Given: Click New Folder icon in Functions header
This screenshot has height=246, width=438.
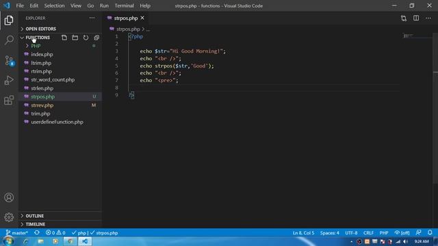Looking at the screenshot, I should click(x=75, y=38).
